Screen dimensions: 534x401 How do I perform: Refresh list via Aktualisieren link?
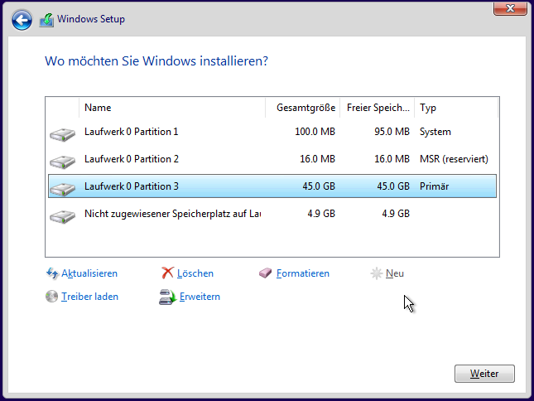coord(89,273)
